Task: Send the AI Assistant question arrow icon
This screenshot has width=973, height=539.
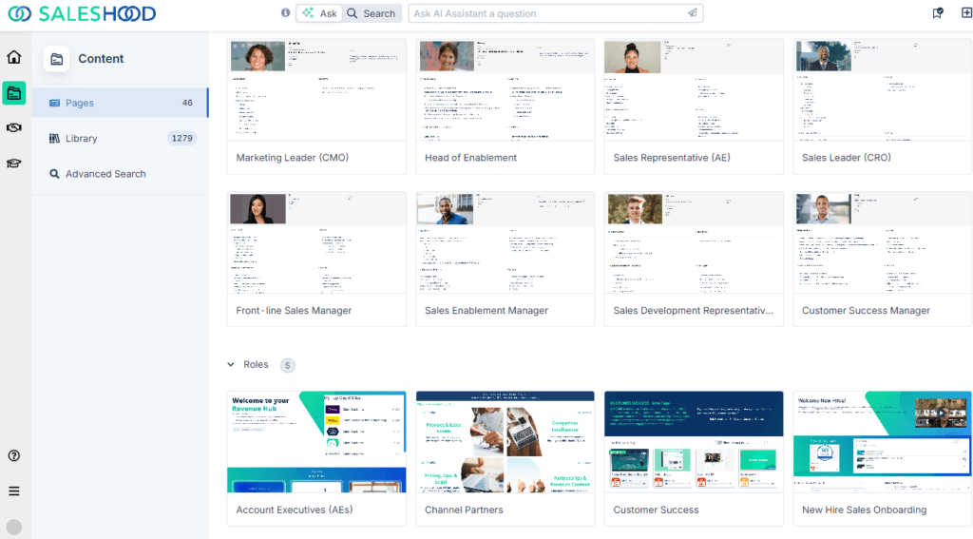Action: pyautogui.click(x=692, y=13)
